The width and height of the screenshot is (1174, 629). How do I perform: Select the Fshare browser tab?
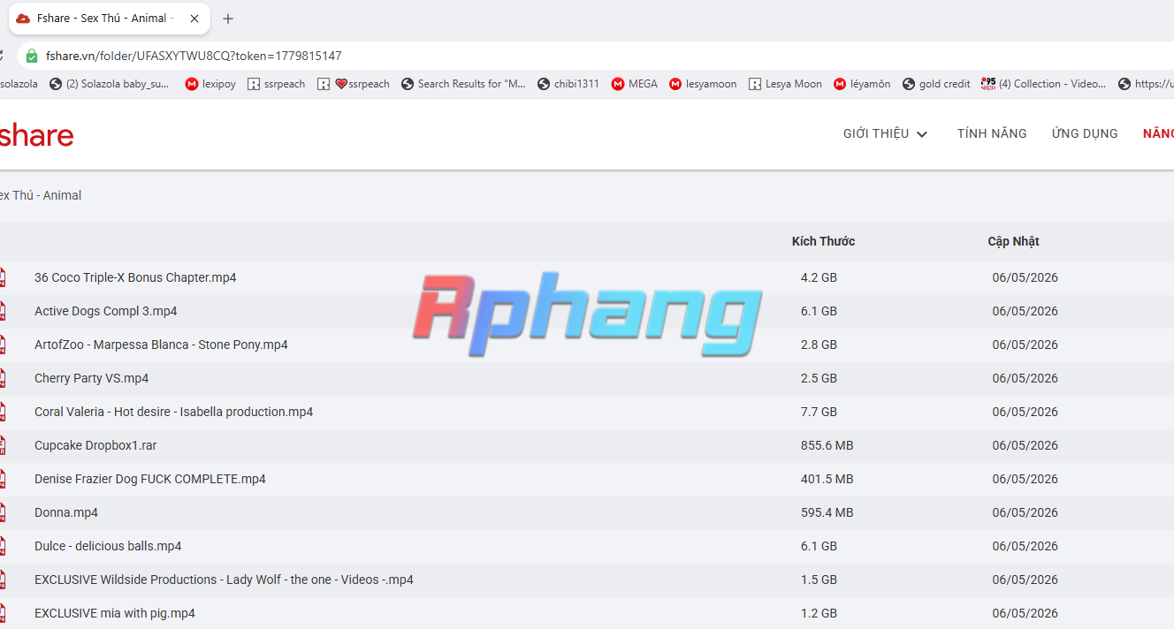tap(109, 19)
